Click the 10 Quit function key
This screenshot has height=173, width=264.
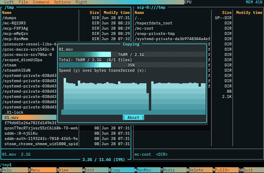click(251, 170)
